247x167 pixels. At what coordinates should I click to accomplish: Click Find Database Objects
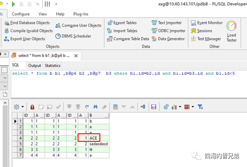(27, 23)
